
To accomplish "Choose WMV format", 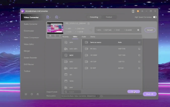I will click(x=71, y=81).
